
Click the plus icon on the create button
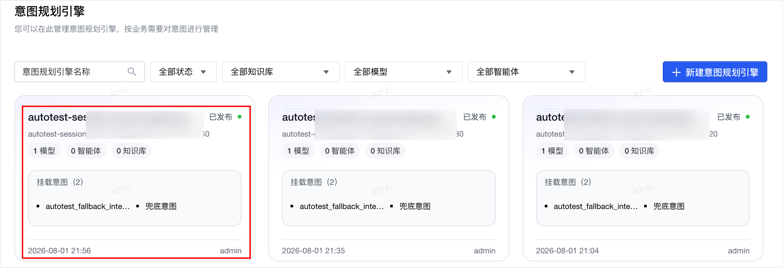tap(676, 72)
